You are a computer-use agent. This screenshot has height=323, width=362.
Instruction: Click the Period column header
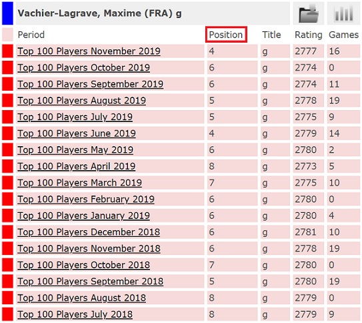point(31,35)
